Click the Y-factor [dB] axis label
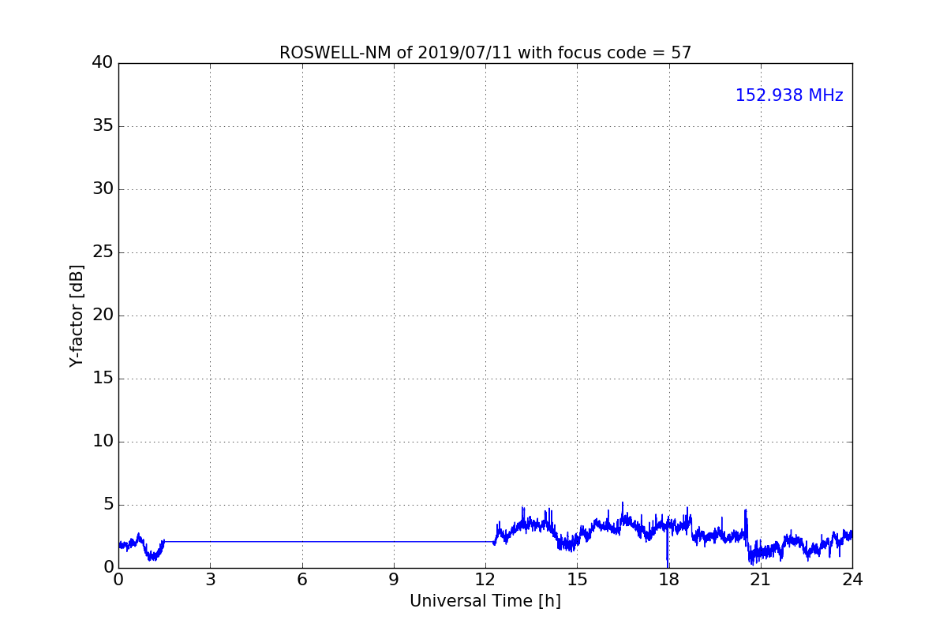The height and width of the screenshot is (631, 947). (x=77, y=315)
